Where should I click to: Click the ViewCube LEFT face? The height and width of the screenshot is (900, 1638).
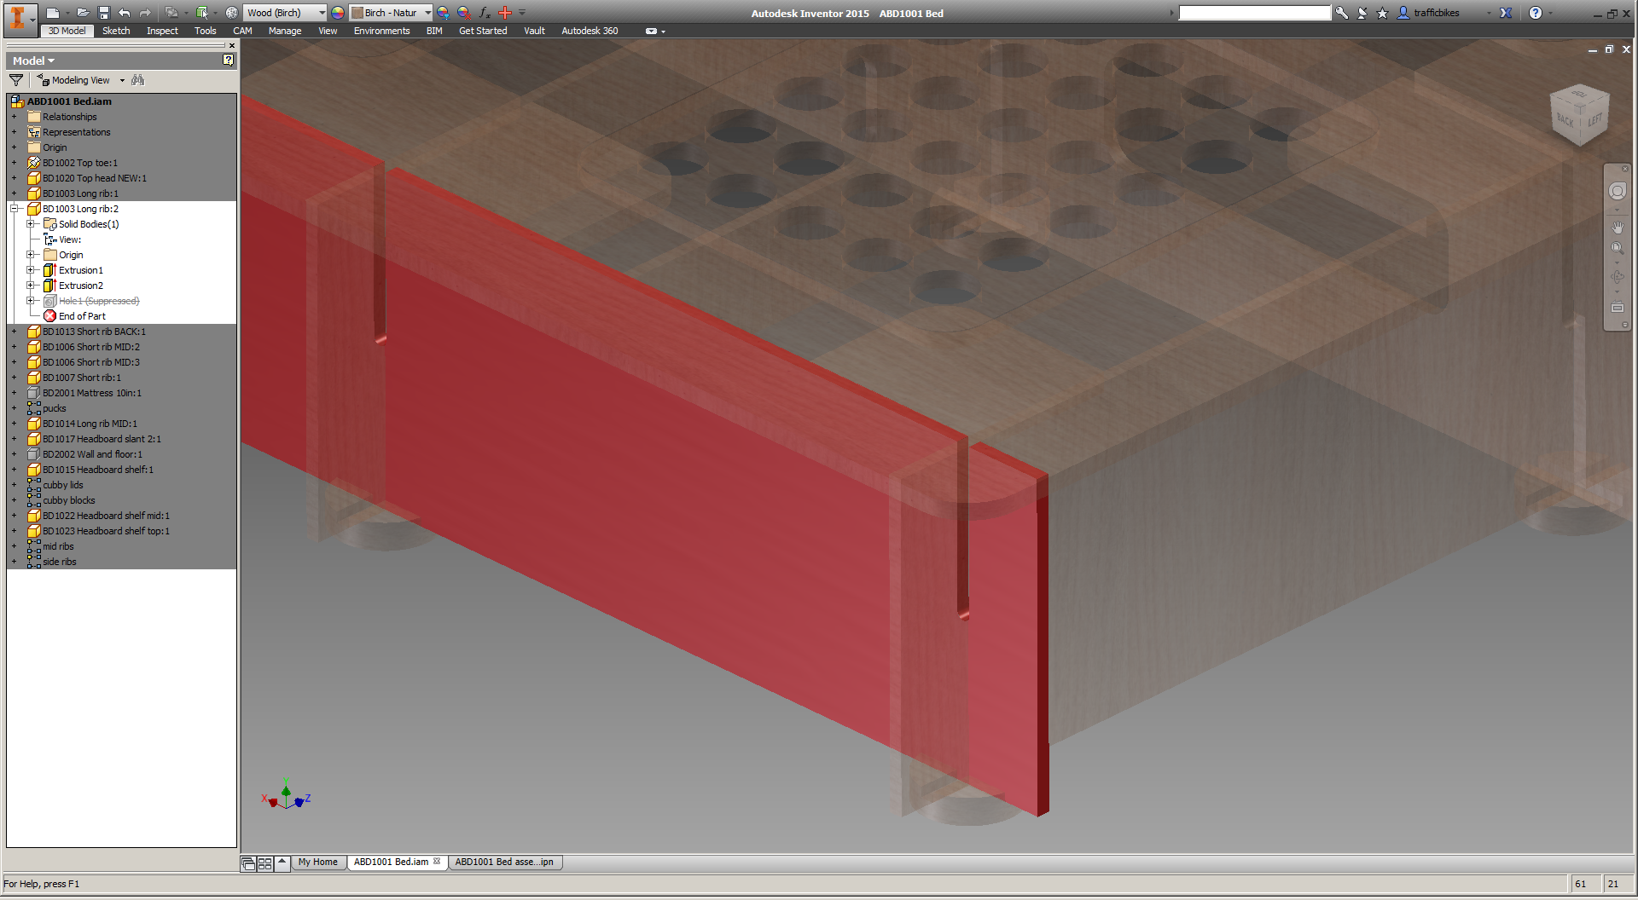pos(1594,120)
